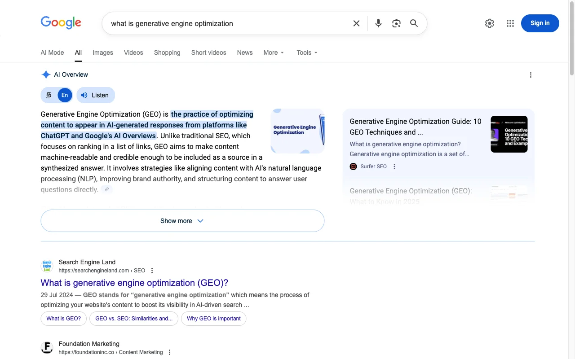Open the Tools dropdown

(x=306, y=53)
